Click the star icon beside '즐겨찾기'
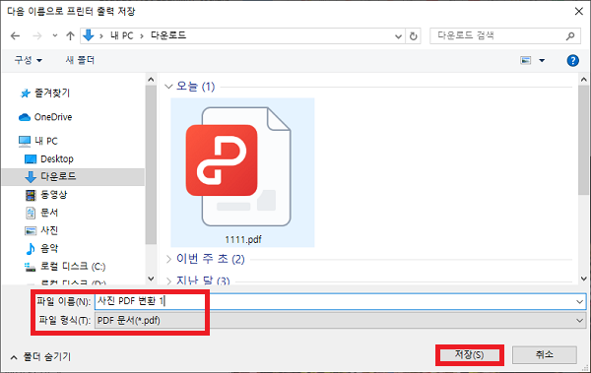The height and width of the screenshot is (373, 591). click(x=25, y=93)
